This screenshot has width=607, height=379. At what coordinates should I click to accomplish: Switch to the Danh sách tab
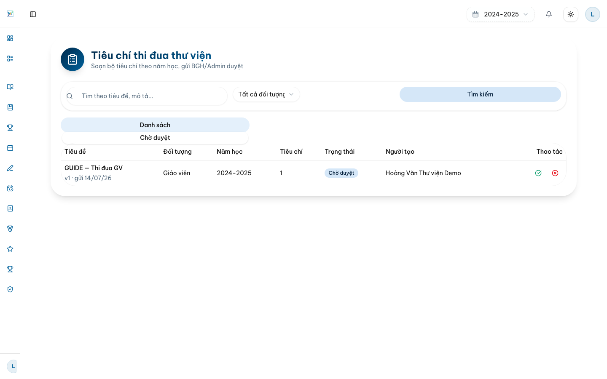coord(155,125)
